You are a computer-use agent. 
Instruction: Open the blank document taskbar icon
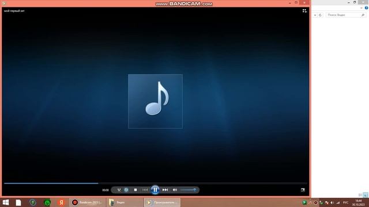tap(18, 202)
